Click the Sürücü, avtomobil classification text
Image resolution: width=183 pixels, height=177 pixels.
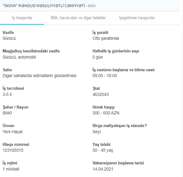click(19, 57)
